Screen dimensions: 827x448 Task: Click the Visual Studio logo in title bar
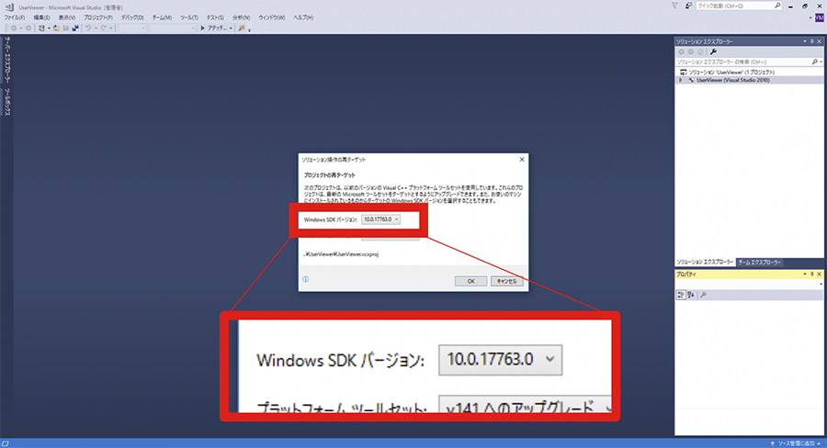[x=9, y=6]
